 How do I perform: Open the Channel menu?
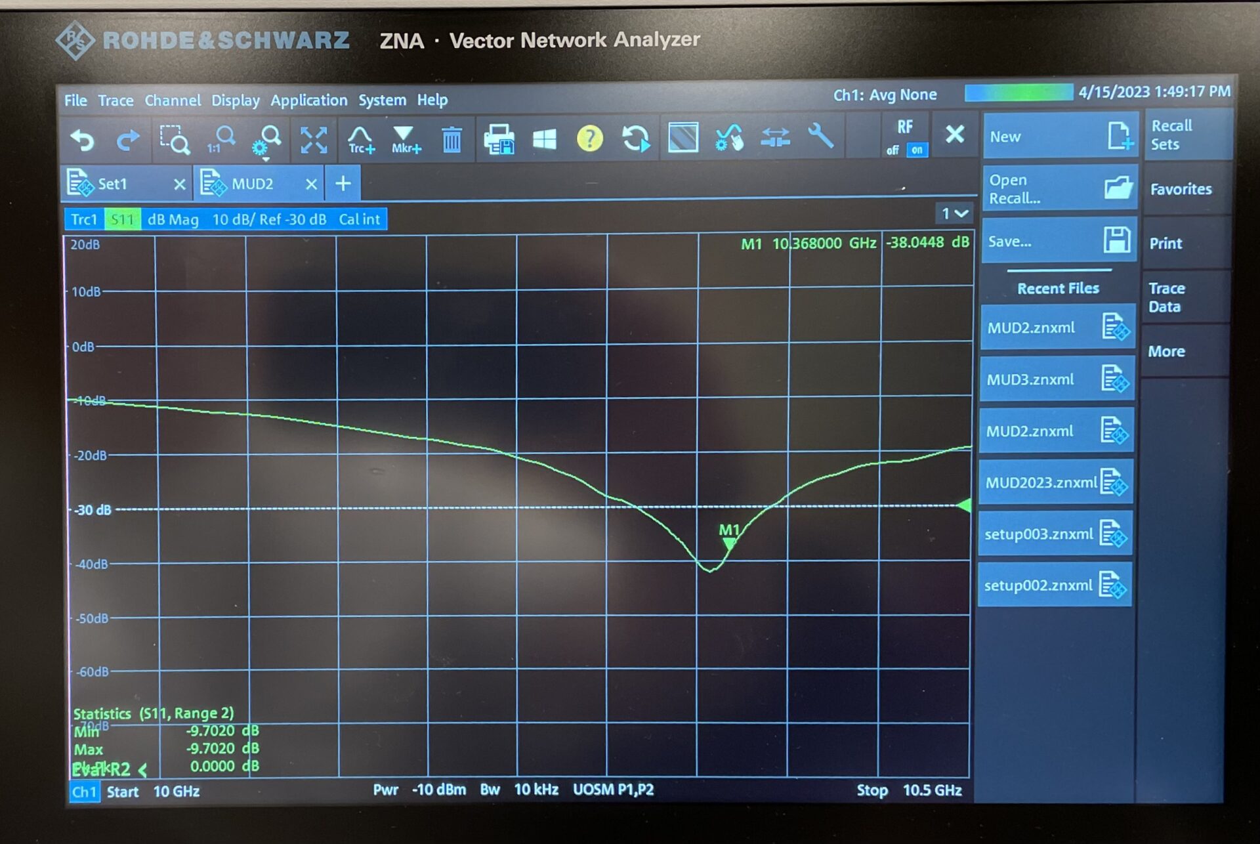coord(173,100)
